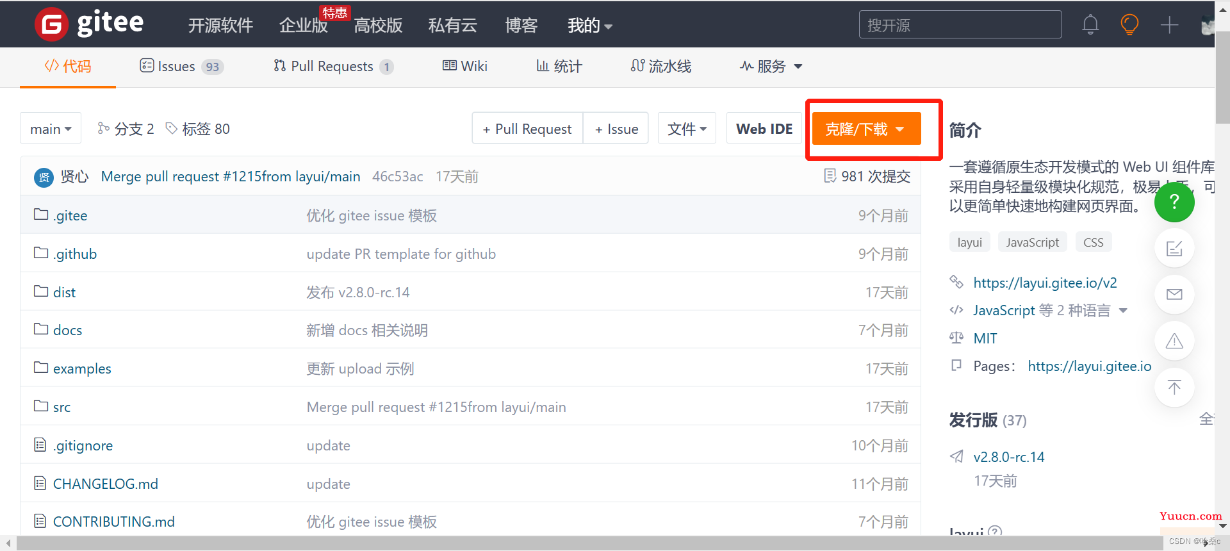This screenshot has height=551, width=1230.
Task: Open the 流水线 tab
Action: pyautogui.click(x=661, y=66)
